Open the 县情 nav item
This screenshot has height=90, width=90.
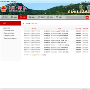[50, 17]
